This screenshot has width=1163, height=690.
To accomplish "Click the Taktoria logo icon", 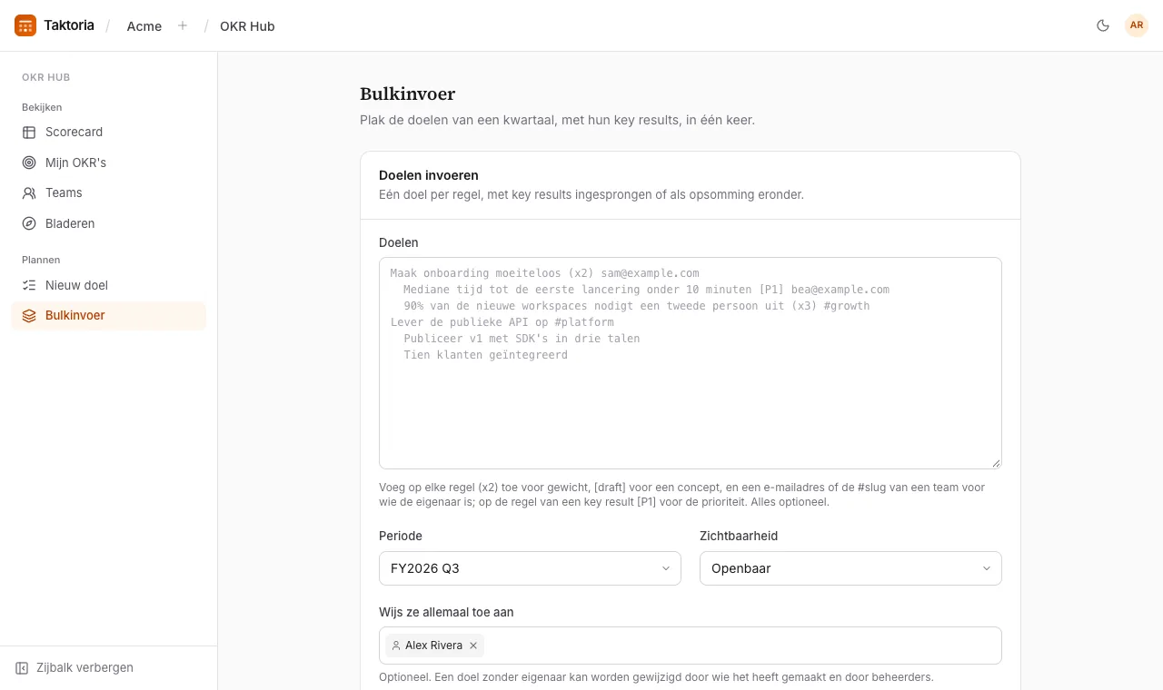I will pyautogui.click(x=25, y=25).
